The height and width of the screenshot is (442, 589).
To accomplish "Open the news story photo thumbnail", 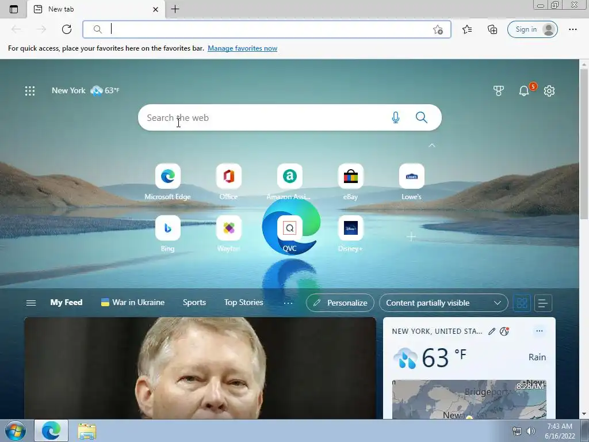I will [x=200, y=368].
